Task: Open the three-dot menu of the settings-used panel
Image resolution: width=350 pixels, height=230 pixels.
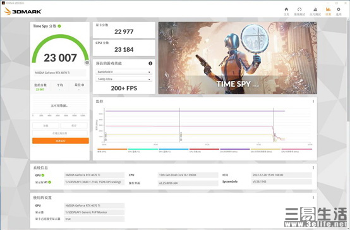Action: click(313, 197)
